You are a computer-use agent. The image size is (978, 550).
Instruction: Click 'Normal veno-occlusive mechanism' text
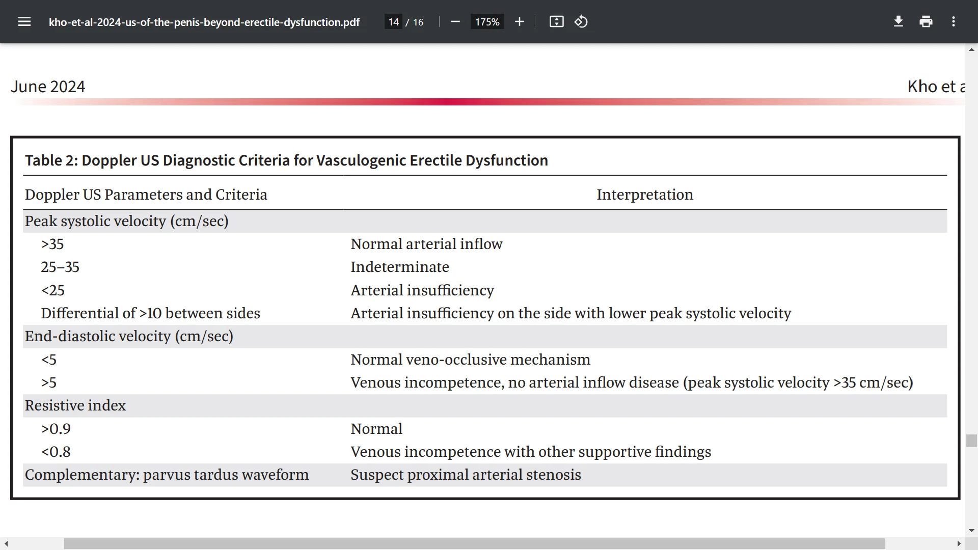pos(471,360)
